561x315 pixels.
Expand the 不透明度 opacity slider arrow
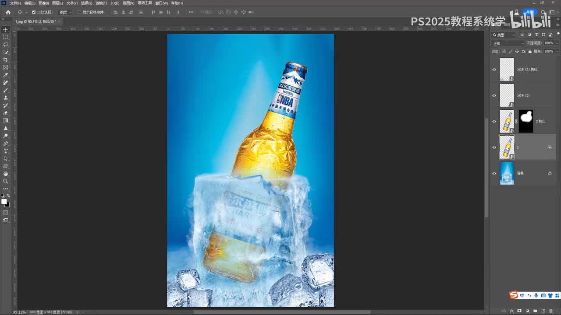557,43
